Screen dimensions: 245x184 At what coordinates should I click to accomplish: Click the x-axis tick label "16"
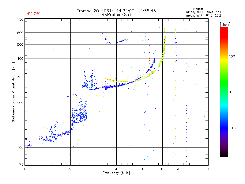(x=208, y=169)
